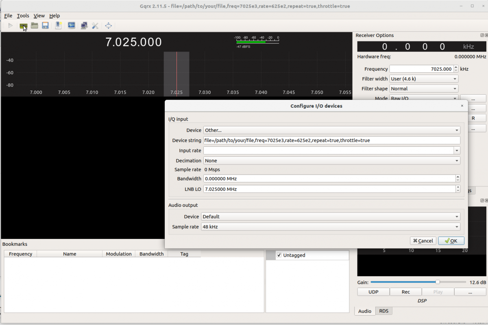The image size is (488, 325).
Task: Click OK in Configure I/O devices
Action: click(451, 241)
